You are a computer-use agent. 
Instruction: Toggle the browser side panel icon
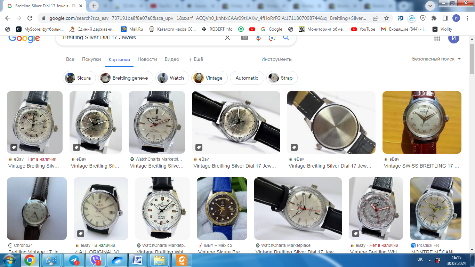[x=445, y=18]
